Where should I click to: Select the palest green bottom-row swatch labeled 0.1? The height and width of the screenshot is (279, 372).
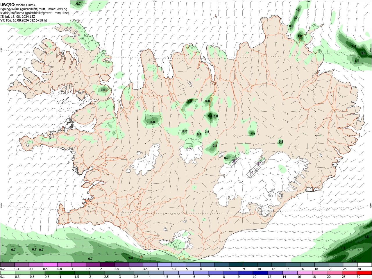8,273
